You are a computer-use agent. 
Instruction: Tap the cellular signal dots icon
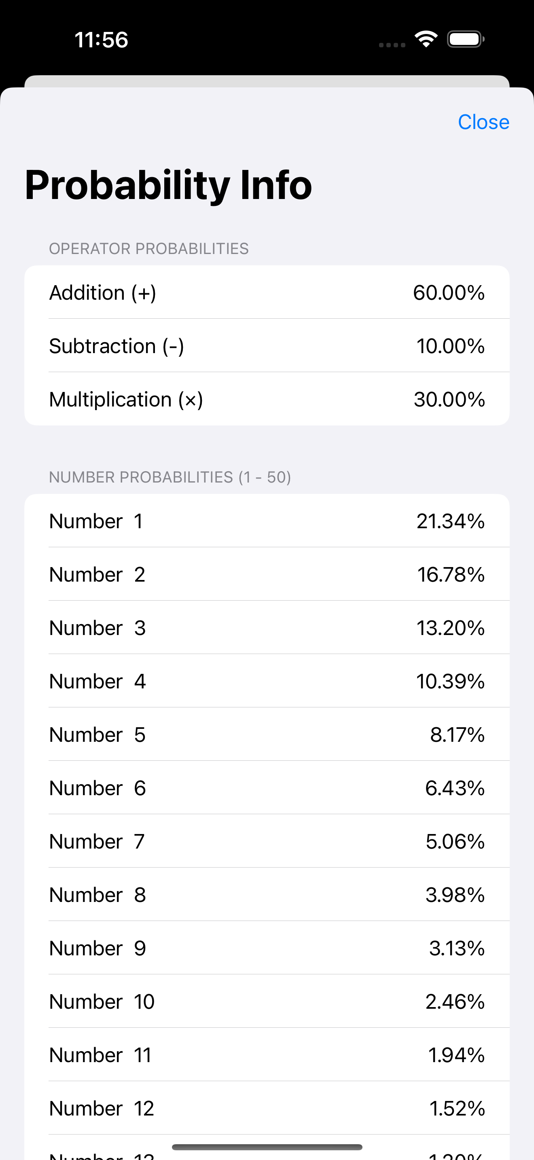392,44
